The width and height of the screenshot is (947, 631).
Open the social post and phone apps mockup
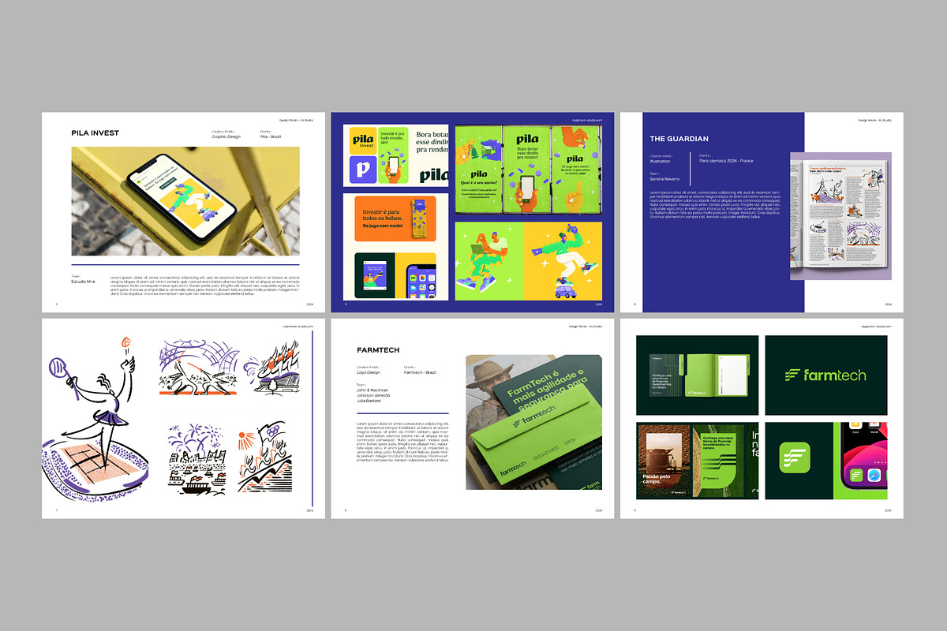(395, 274)
